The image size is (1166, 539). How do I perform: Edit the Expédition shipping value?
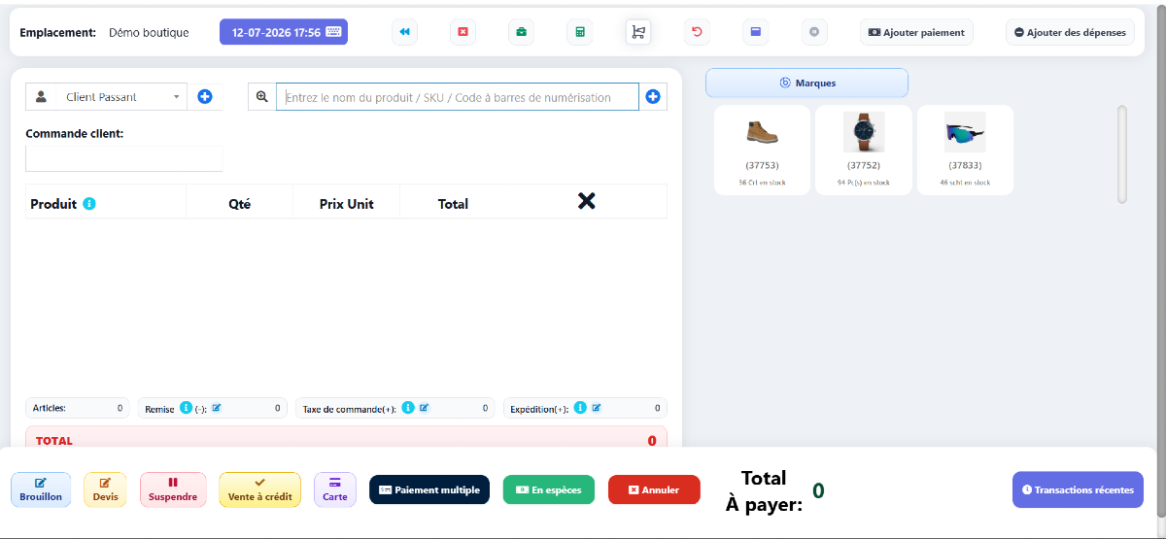(597, 408)
